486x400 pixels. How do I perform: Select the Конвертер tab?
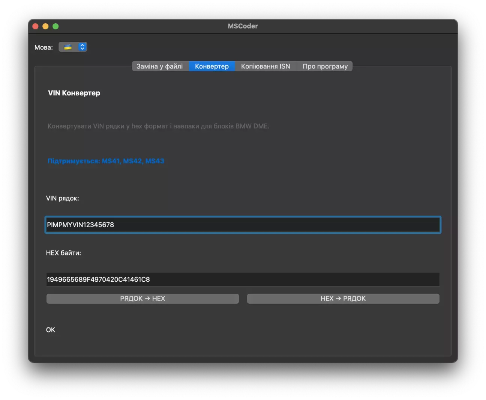[211, 66]
